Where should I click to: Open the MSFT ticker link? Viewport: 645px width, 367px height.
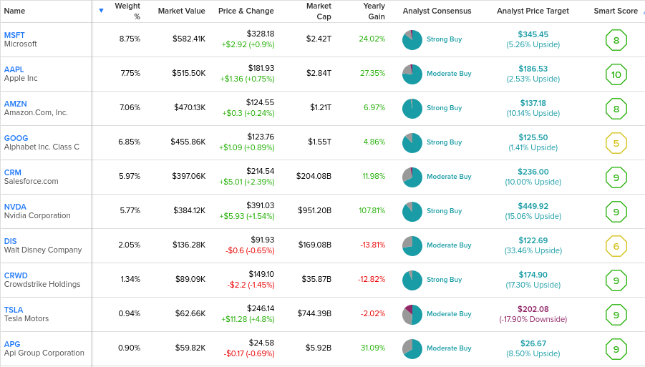pyautogui.click(x=14, y=35)
